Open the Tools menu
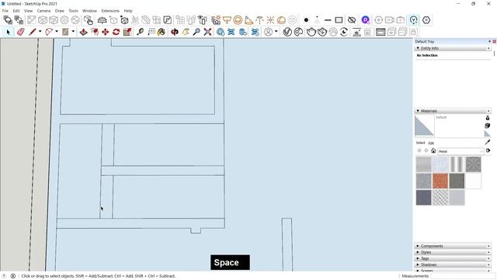The height and width of the screenshot is (280, 497). click(x=73, y=11)
